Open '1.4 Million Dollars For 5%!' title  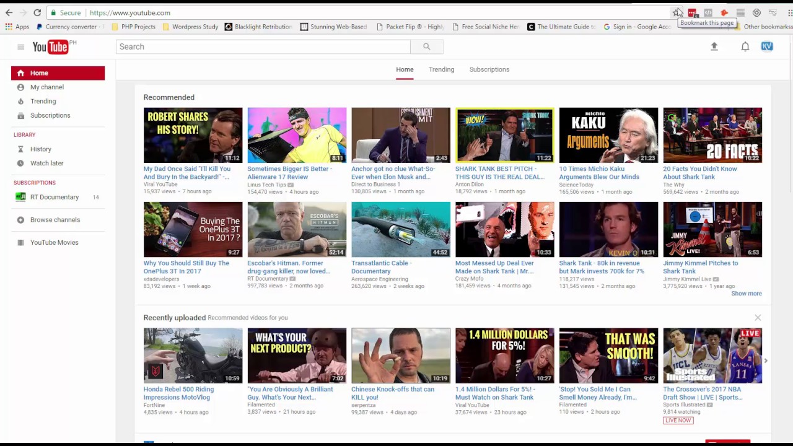pos(495,393)
